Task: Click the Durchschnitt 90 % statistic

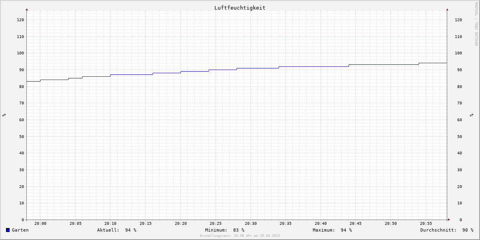Action: coord(447,230)
